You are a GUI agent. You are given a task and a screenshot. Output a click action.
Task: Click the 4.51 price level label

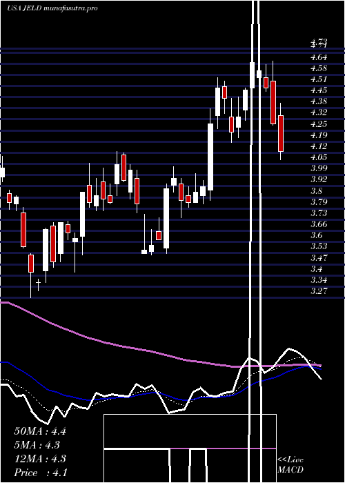click(319, 79)
